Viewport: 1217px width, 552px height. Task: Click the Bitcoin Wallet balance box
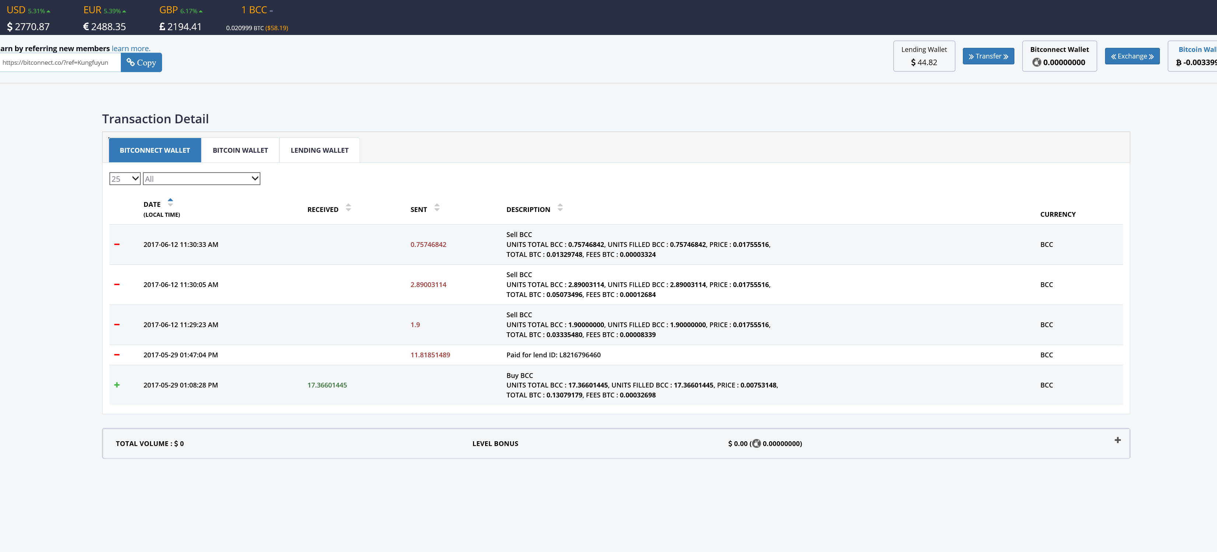[x=1192, y=56]
